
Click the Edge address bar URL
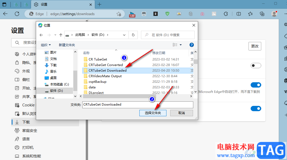coord(72,14)
